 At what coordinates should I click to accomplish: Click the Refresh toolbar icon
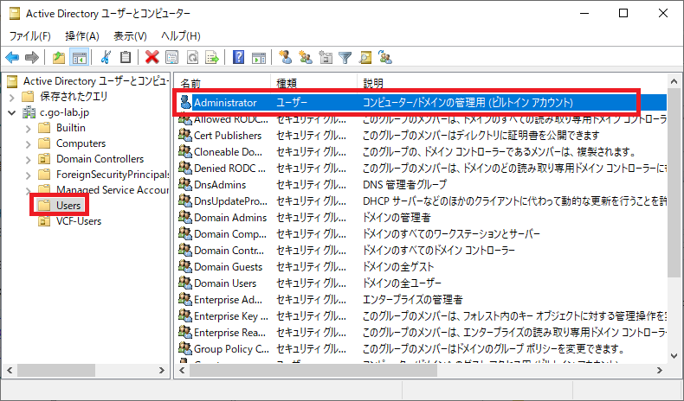(x=192, y=57)
